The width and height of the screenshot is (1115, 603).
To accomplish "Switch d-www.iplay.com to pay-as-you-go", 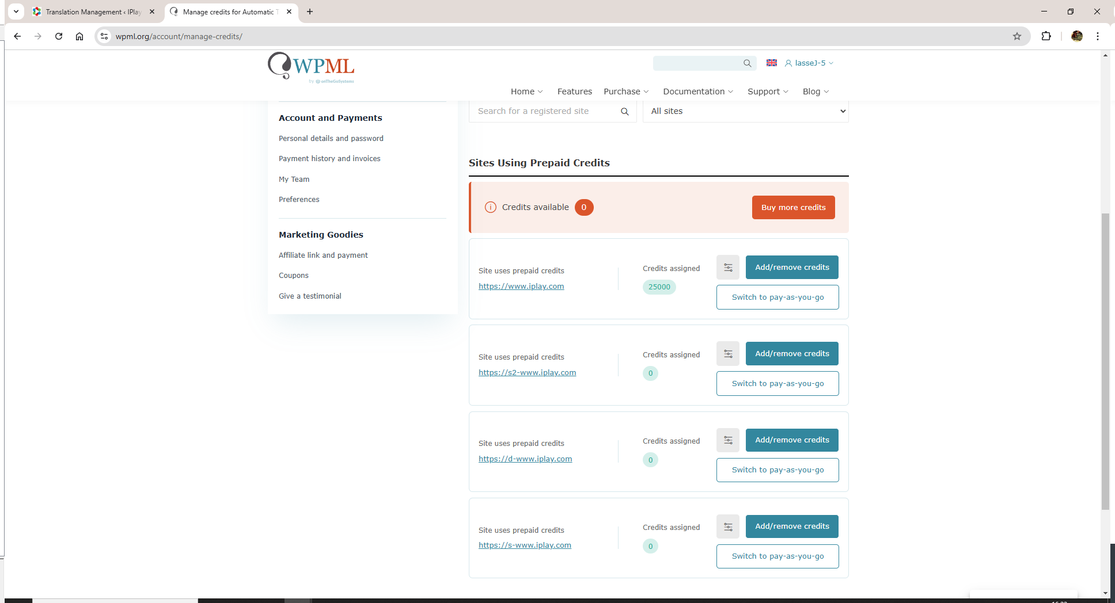I will point(778,470).
